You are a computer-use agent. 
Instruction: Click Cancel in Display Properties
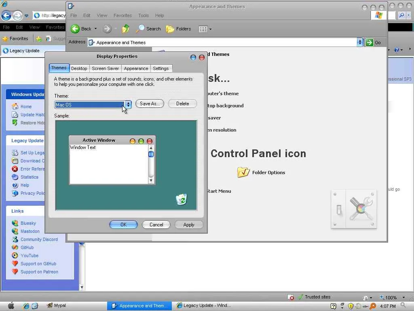[156, 224]
